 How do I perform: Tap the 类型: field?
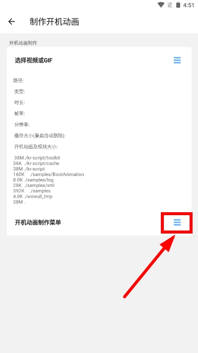(20, 91)
